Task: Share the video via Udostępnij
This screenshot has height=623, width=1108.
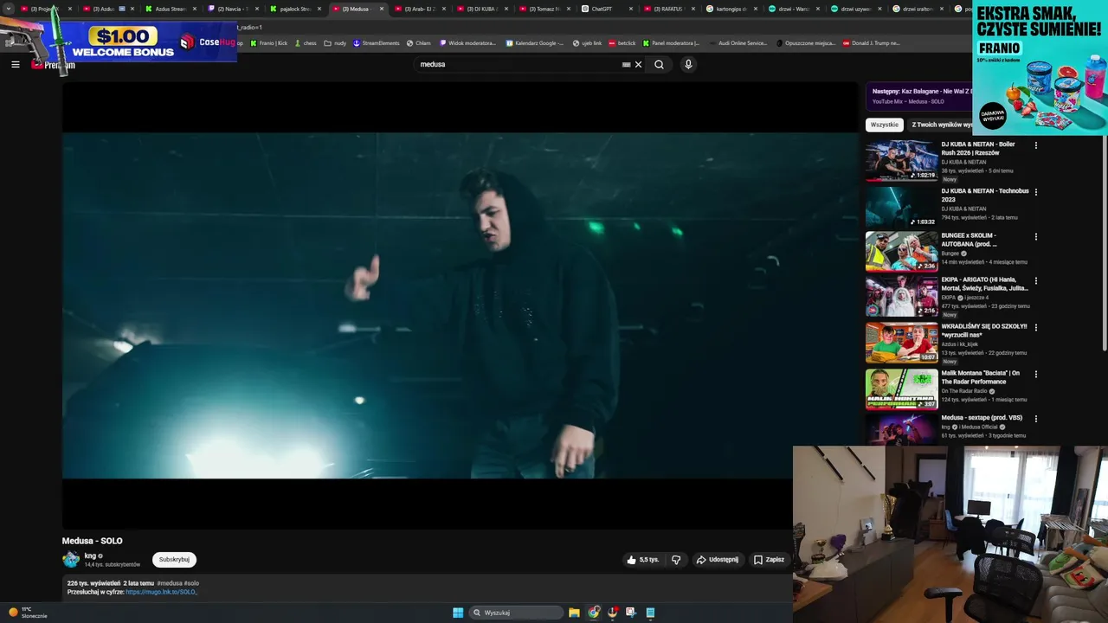Action: point(718,560)
